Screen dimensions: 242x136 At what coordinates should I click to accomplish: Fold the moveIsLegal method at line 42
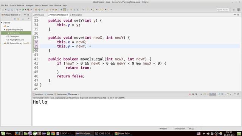click(39, 59)
